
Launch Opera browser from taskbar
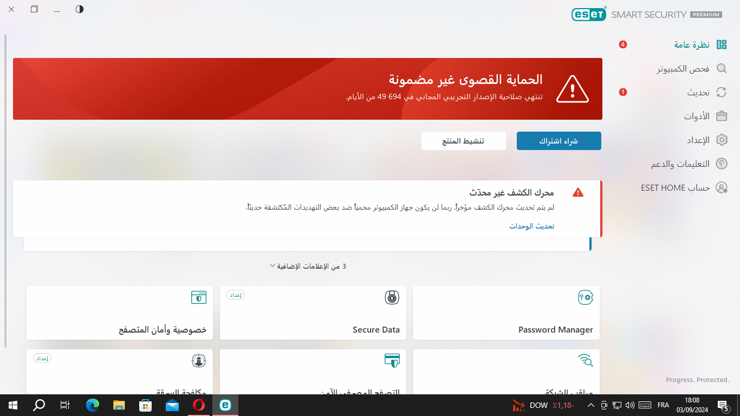tap(199, 405)
